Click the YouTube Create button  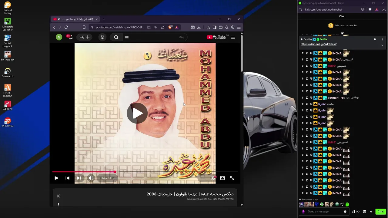pyautogui.click(x=85, y=37)
